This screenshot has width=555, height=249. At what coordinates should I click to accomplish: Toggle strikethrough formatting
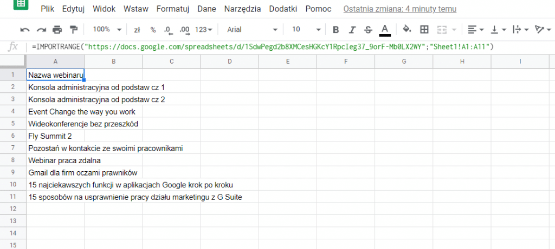(x=369, y=30)
